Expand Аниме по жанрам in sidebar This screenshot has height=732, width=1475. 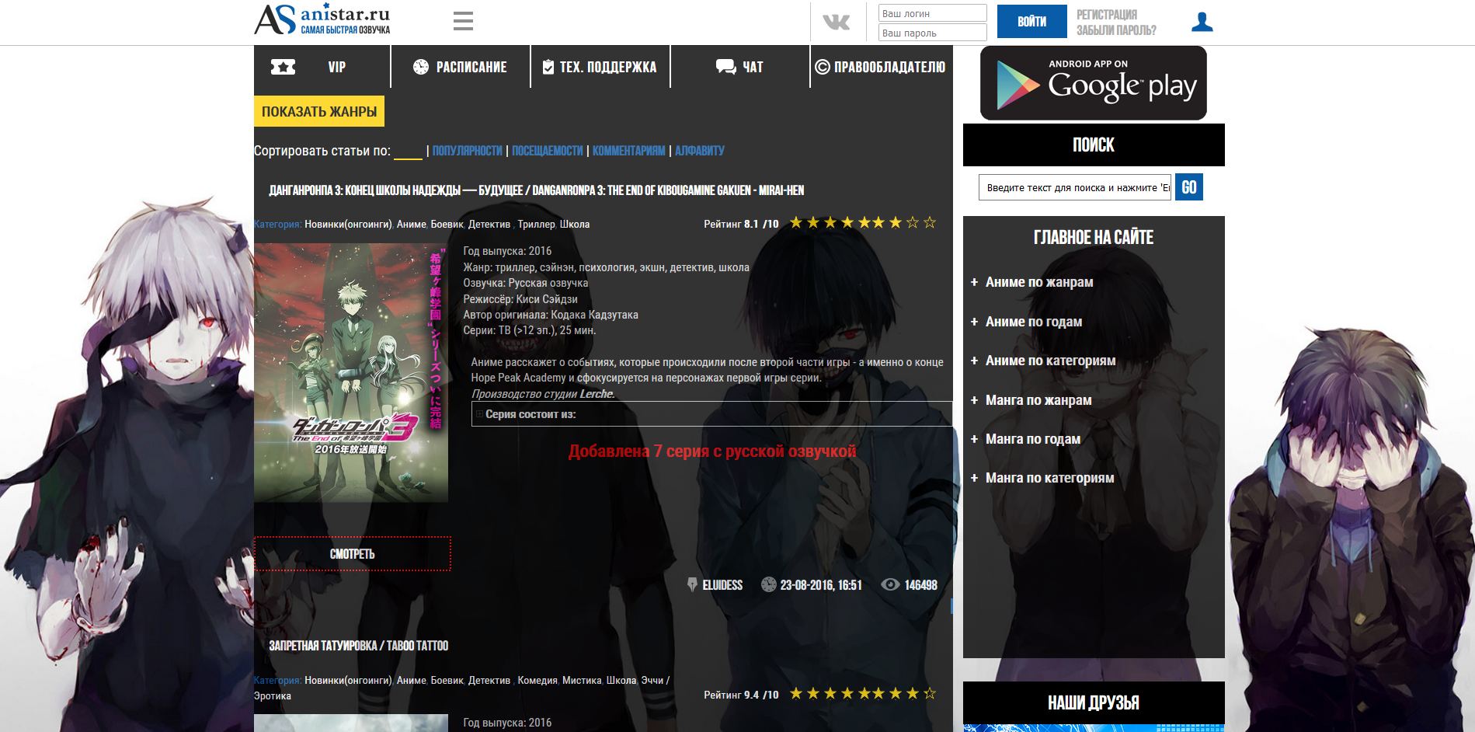(x=1038, y=282)
